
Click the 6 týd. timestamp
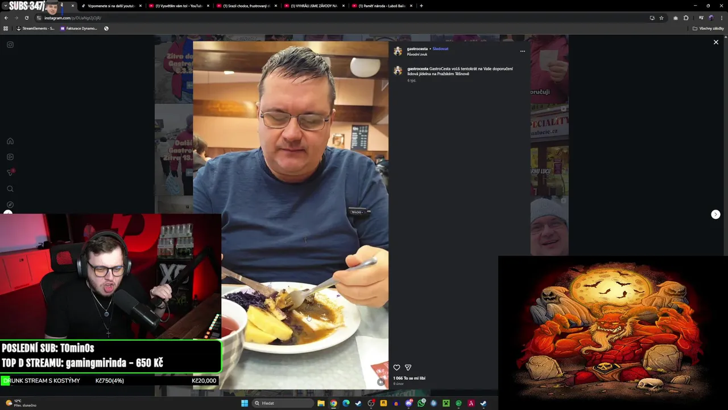click(412, 81)
